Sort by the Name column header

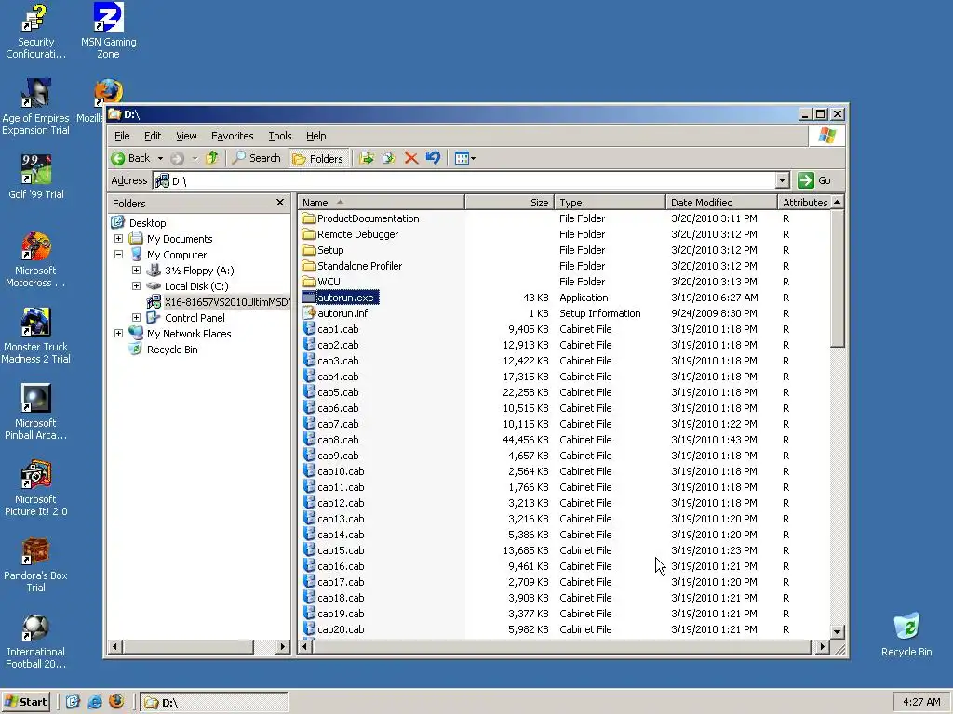381,202
